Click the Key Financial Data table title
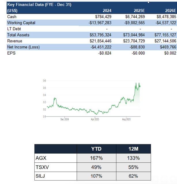Image resolution: width=177 pixels, height=184 pixels. (39, 5)
